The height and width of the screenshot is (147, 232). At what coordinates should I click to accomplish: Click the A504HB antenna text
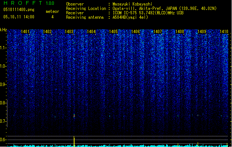click(x=130, y=17)
